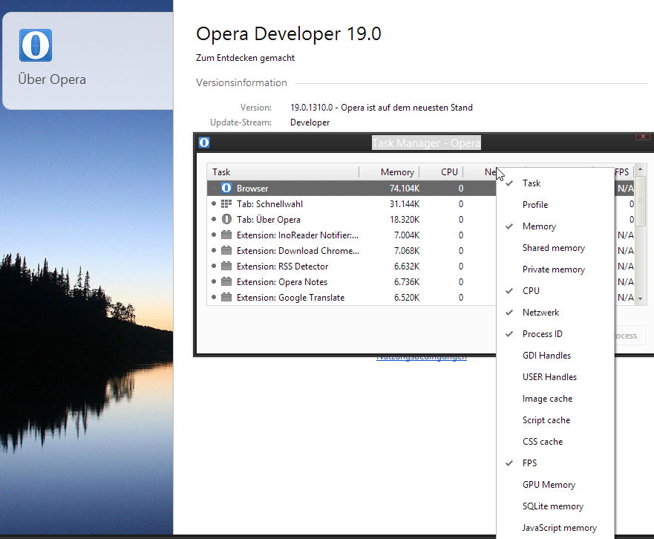Show the GDI Handles column

click(x=555, y=356)
